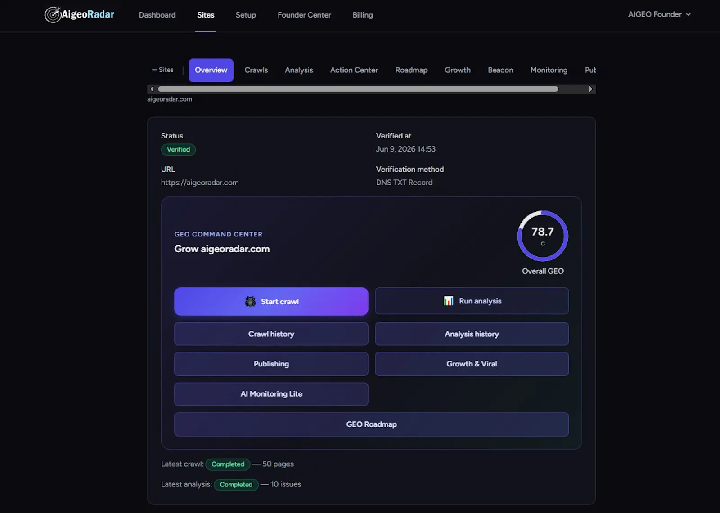Viewport: 720px width, 513px height.
Task: Click the Publishing button
Action: point(271,364)
